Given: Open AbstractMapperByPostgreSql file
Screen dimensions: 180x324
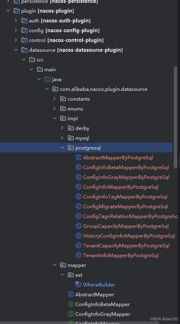Looking at the screenshot, I should tap(118, 158).
